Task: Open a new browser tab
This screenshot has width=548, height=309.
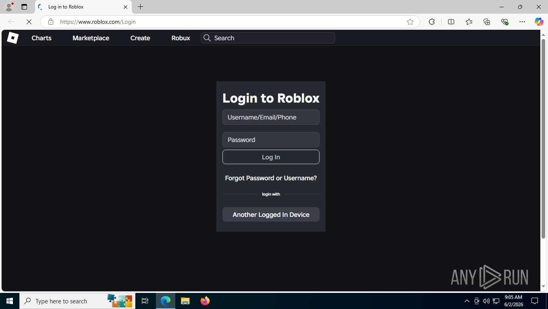Action: point(140,7)
